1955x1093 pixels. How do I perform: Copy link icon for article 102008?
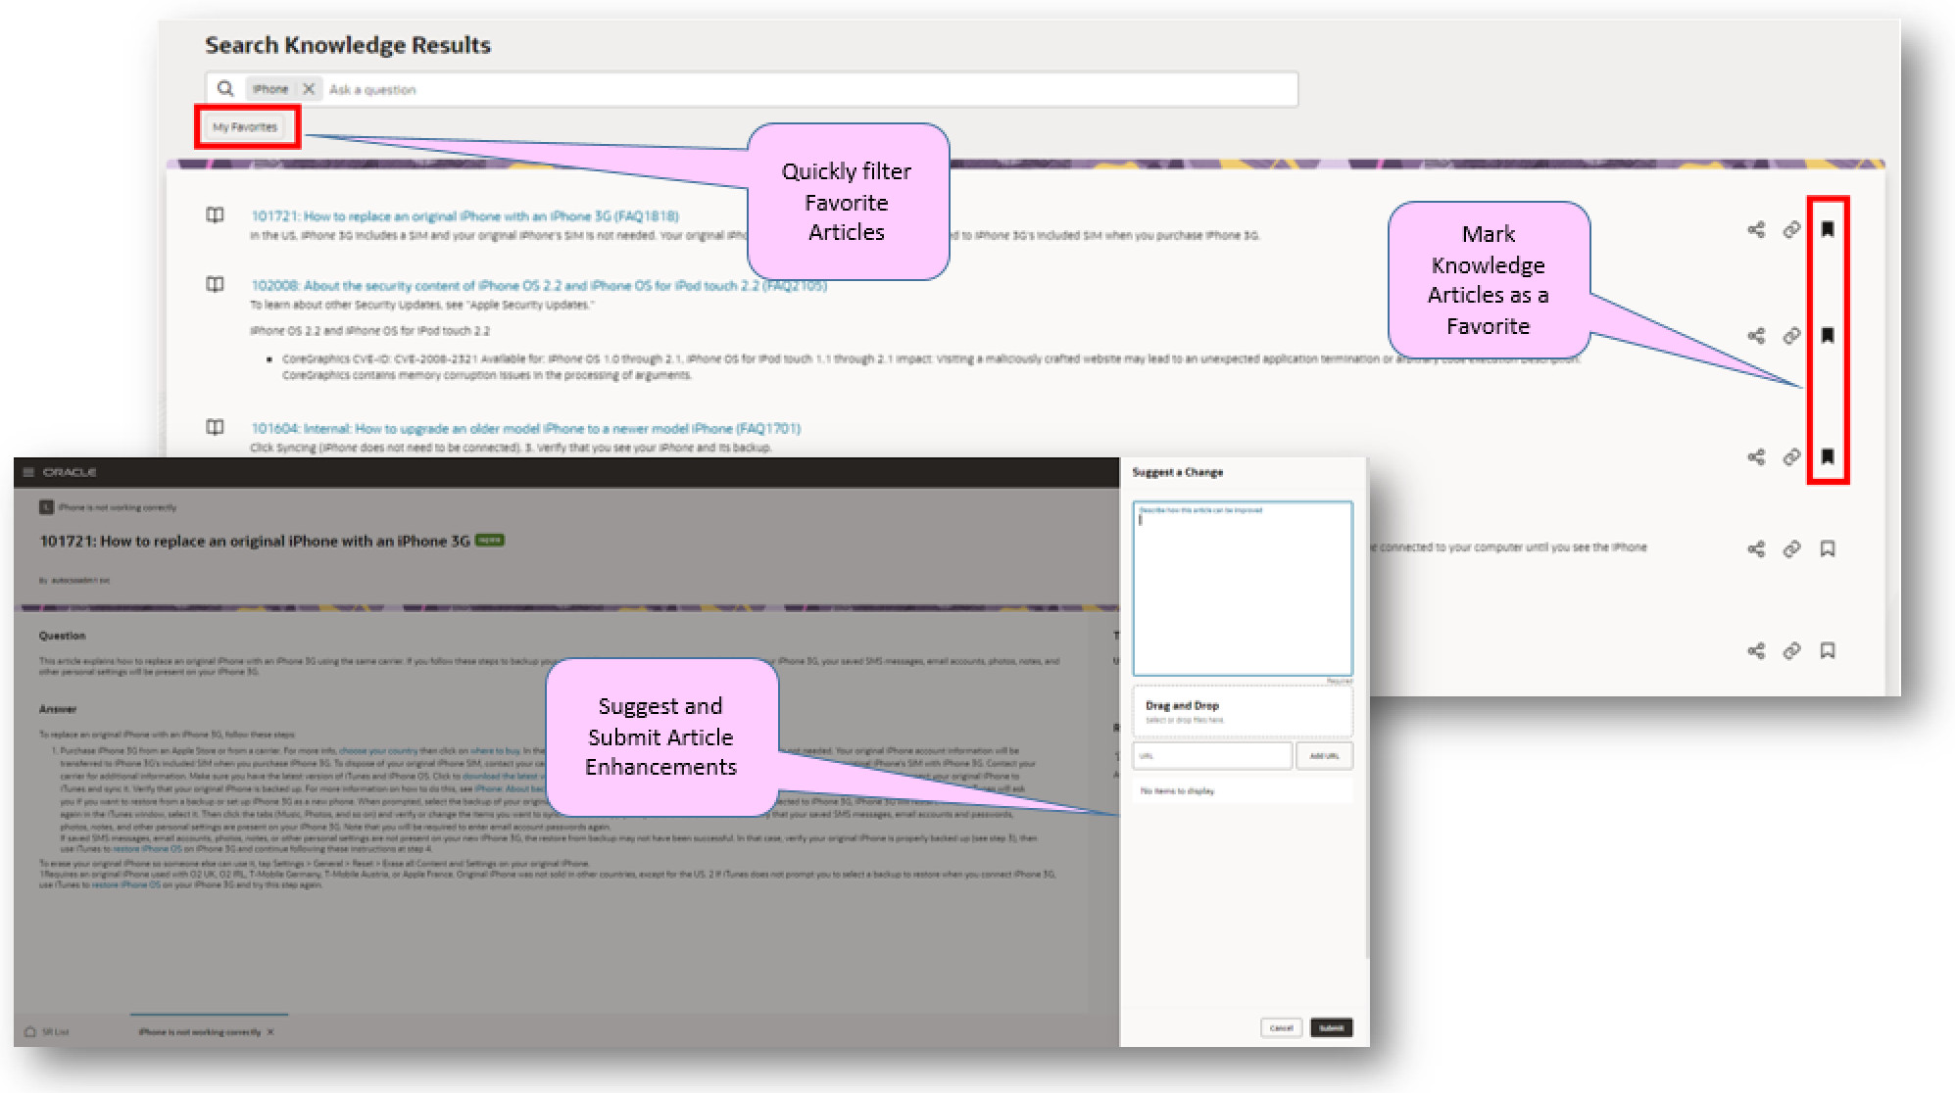[1791, 336]
